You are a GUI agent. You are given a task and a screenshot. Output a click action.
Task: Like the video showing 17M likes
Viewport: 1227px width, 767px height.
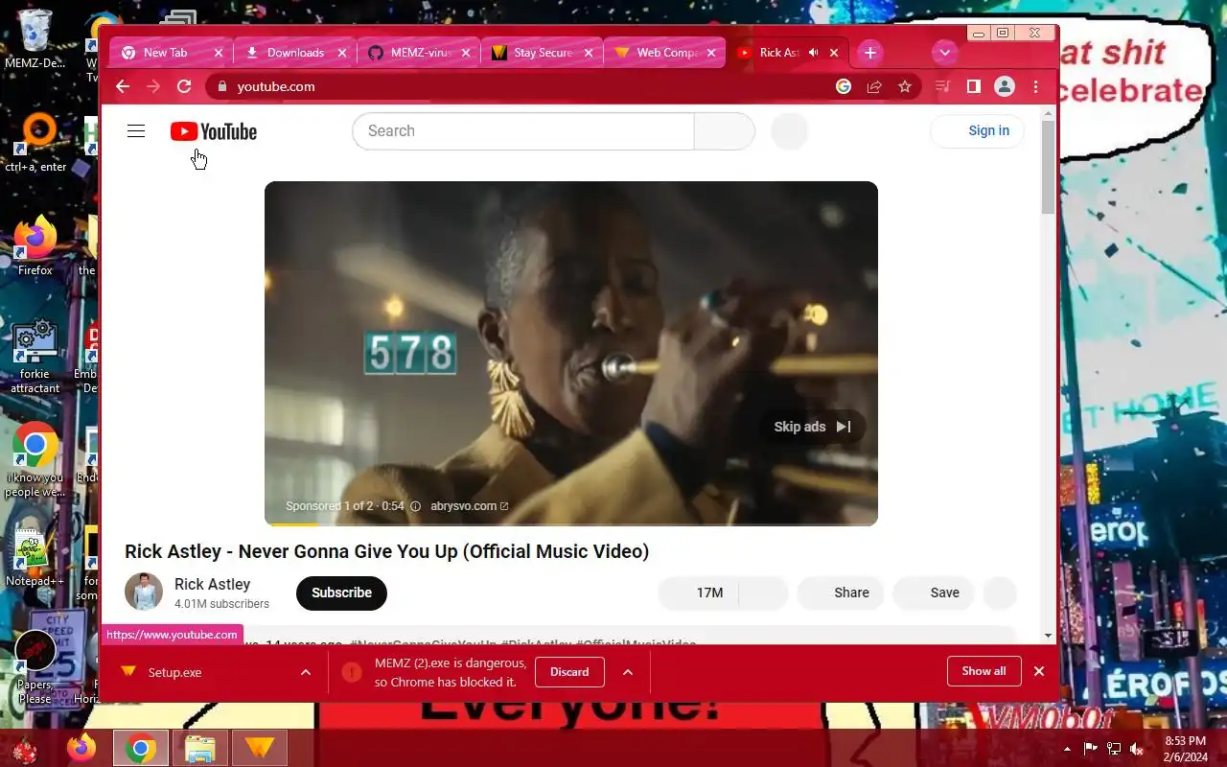[x=698, y=593]
